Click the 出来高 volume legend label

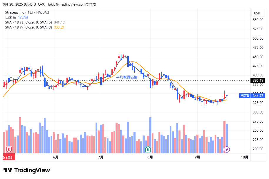(11, 17)
